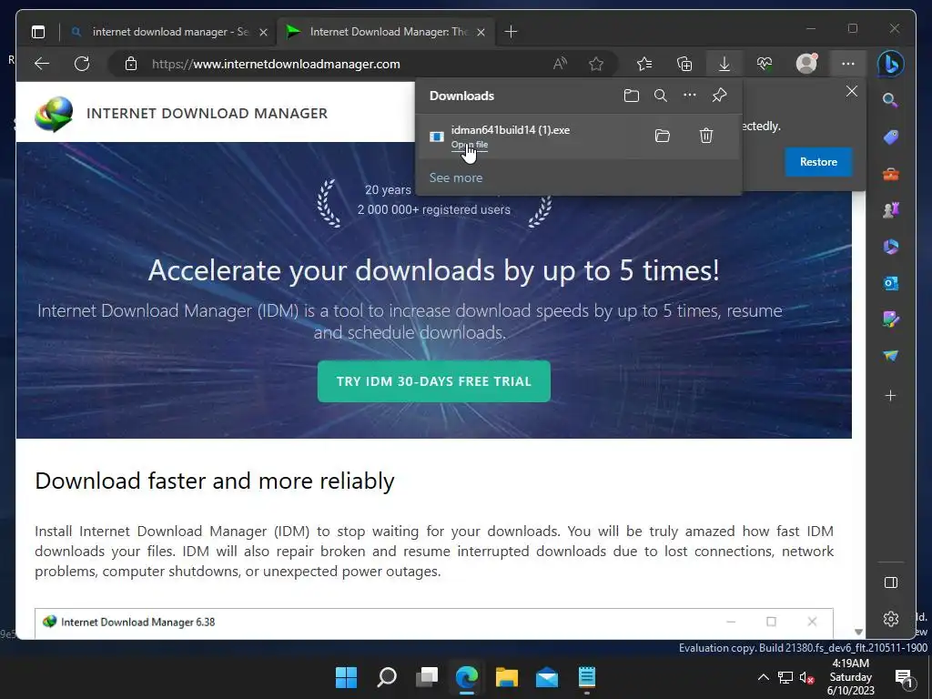The height and width of the screenshot is (699, 932).
Task: Open sidebar Outlook icon
Action: click(x=890, y=283)
